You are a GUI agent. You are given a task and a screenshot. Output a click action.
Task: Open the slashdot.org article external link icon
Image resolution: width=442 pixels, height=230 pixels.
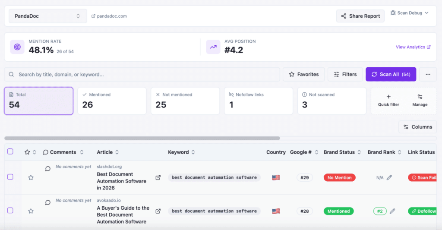(158, 178)
